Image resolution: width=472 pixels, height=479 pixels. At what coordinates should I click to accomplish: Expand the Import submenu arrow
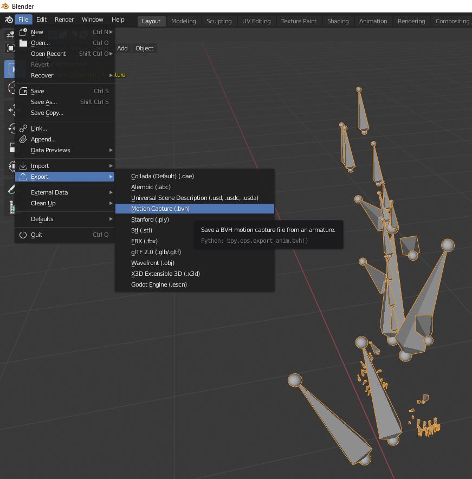click(111, 166)
